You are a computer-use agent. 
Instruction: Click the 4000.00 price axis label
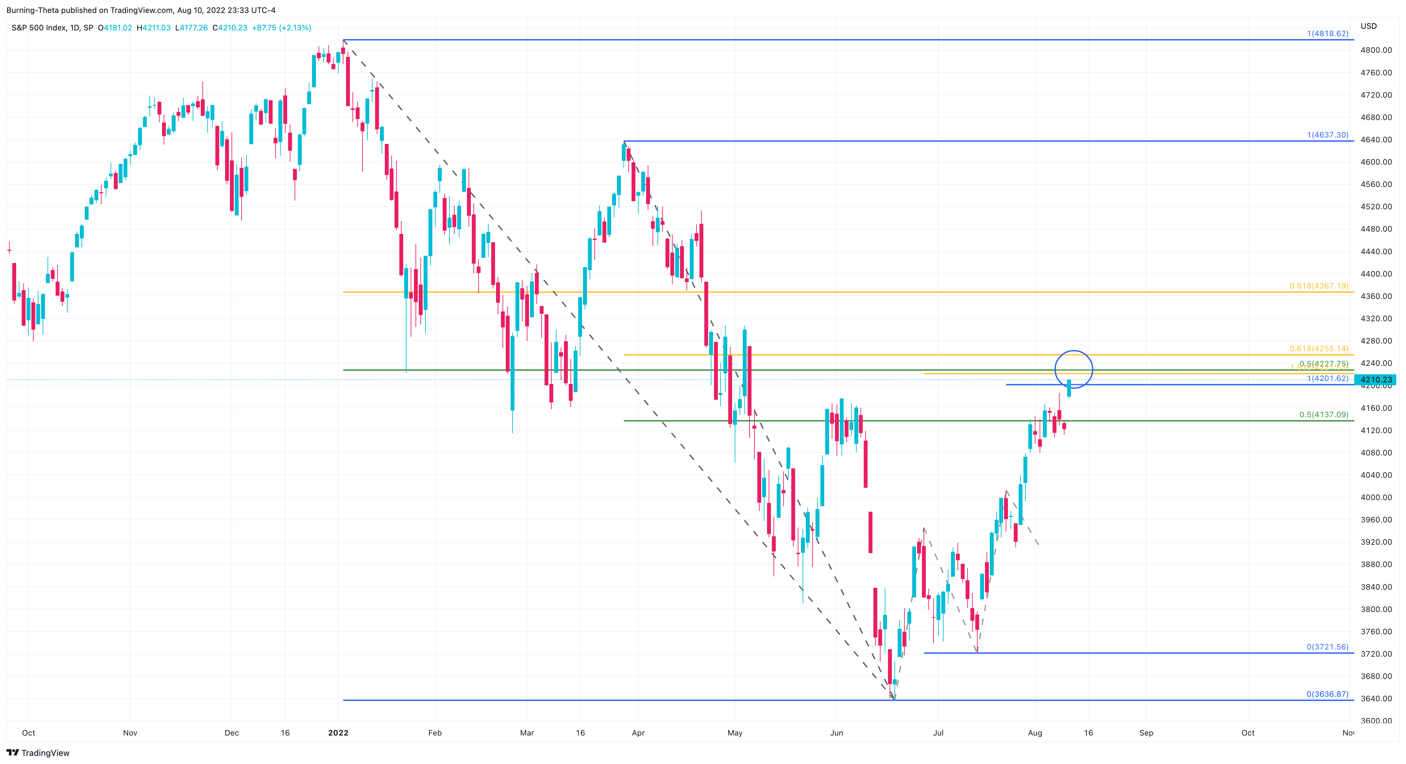(1376, 497)
